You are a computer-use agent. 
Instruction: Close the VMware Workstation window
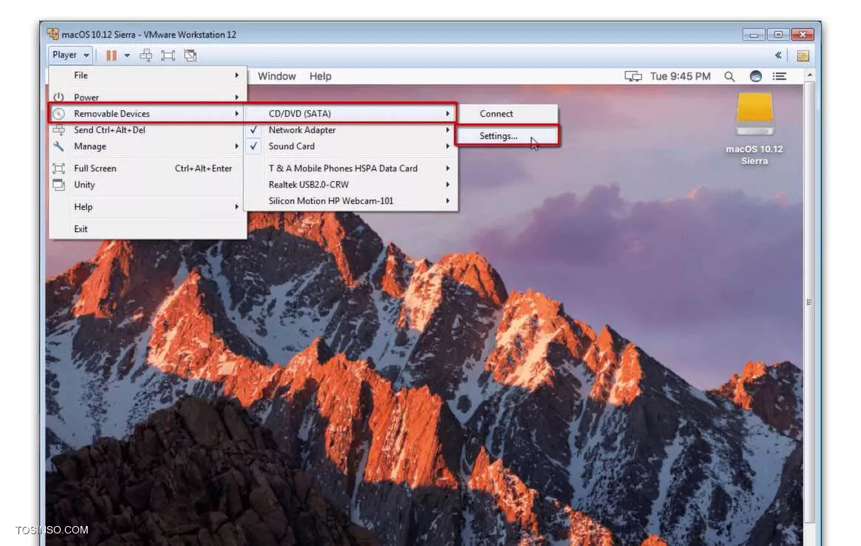coord(803,35)
